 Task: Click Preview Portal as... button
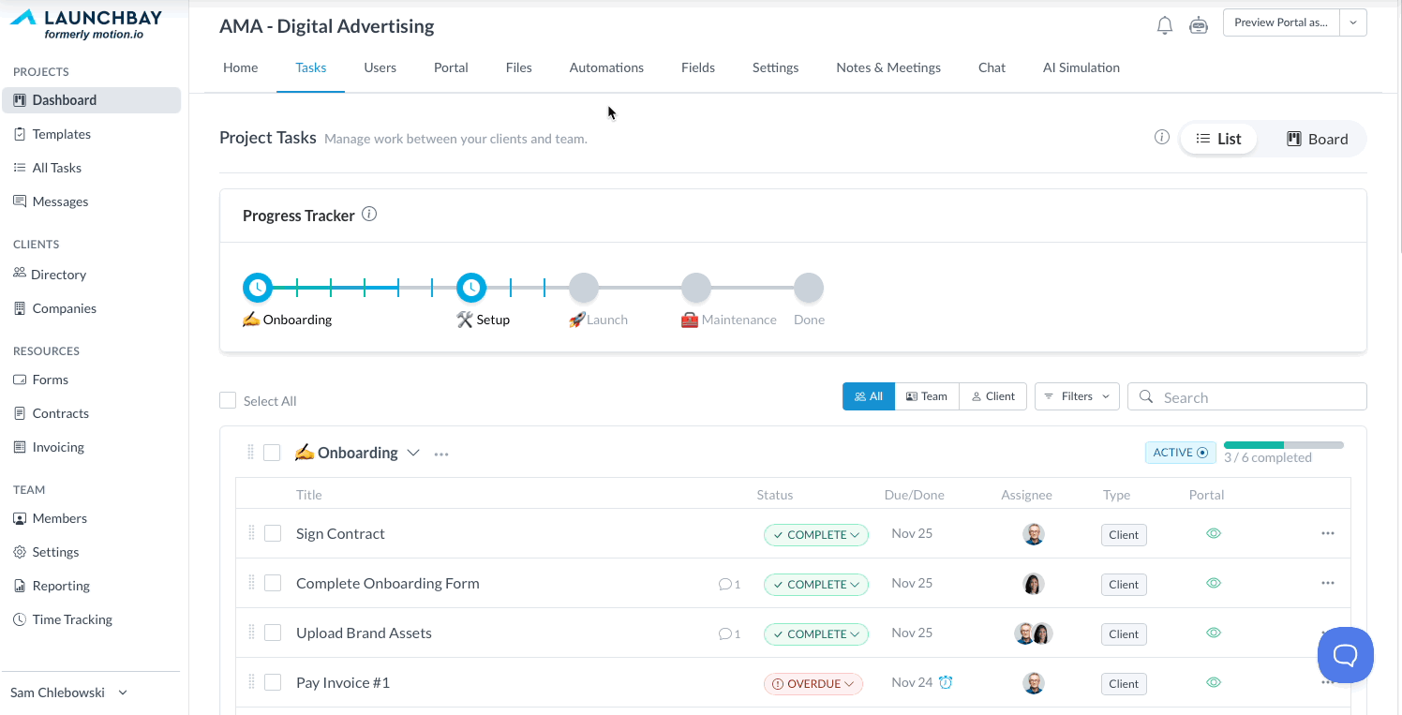(1281, 22)
